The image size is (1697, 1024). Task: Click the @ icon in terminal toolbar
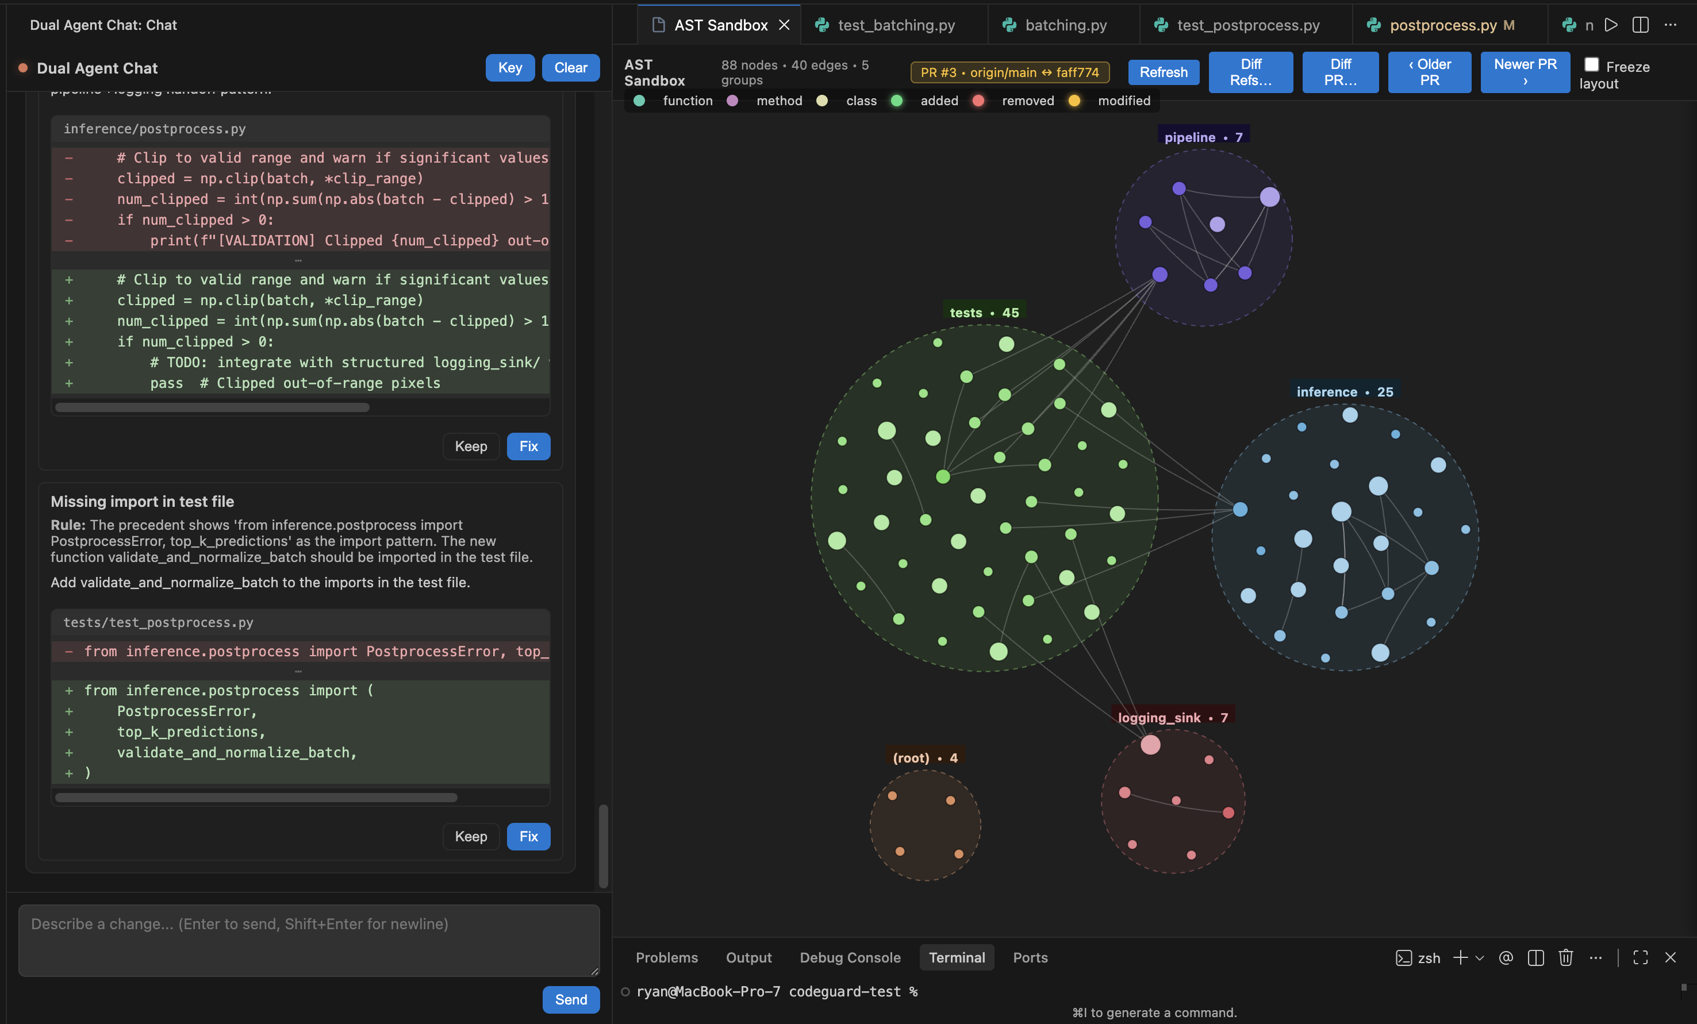click(1506, 957)
